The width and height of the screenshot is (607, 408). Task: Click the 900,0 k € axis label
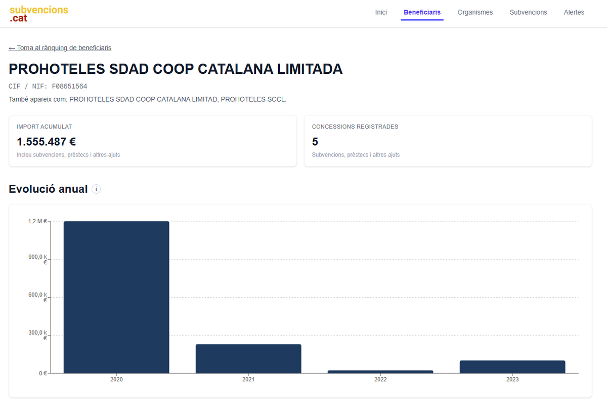(38, 259)
